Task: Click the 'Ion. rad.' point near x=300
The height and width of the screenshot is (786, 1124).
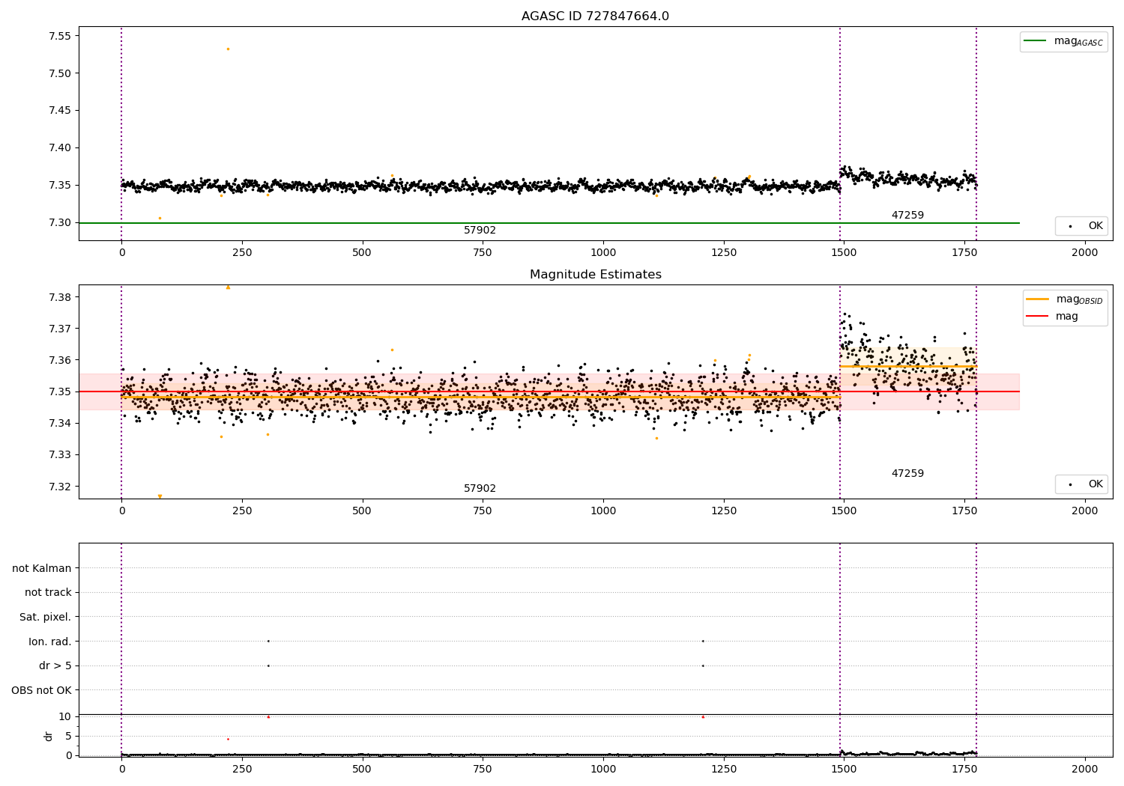Action: 268,641
